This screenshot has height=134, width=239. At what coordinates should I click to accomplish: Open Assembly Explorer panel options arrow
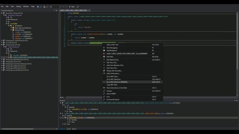(55, 10)
